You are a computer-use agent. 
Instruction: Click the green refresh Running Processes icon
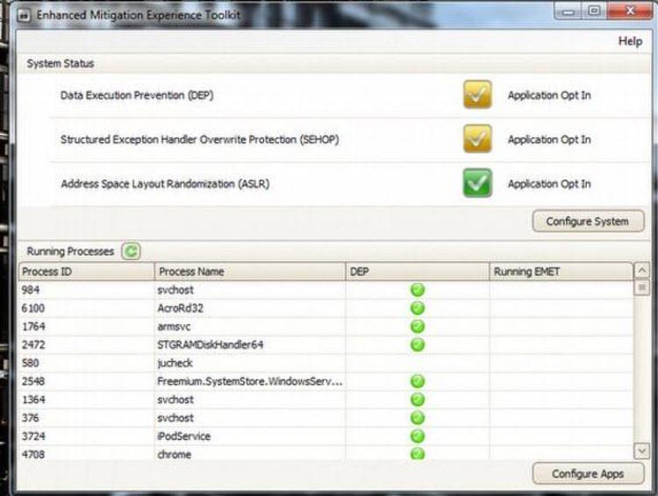click(x=130, y=252)
